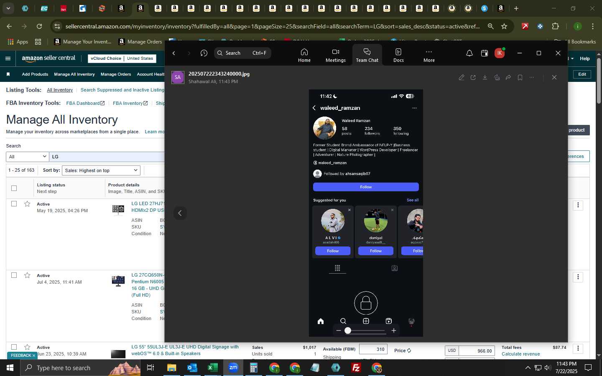Zoom out image with minus button
The width and height of the screenshot is (602, 376).
[339, 330]
